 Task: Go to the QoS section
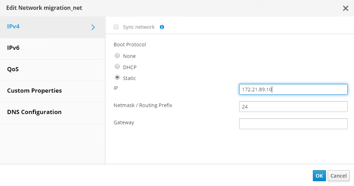(x=13, y=69)
